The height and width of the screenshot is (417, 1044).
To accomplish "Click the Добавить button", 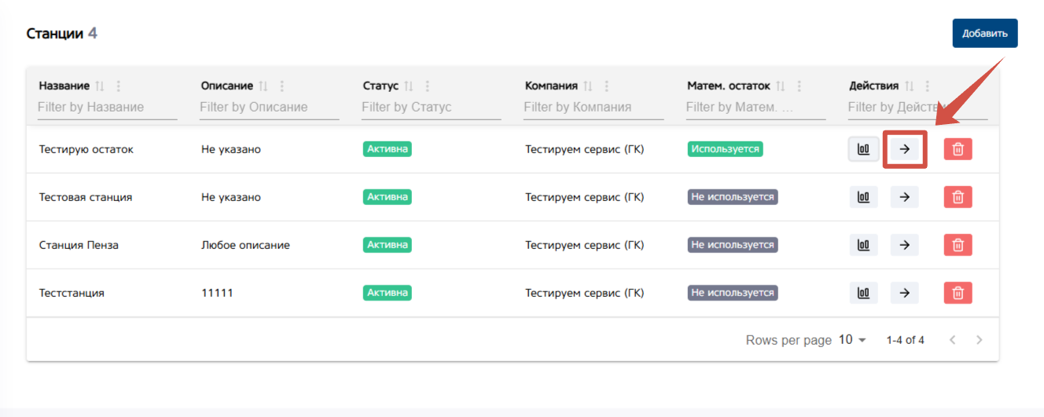I will pos(984,33).
